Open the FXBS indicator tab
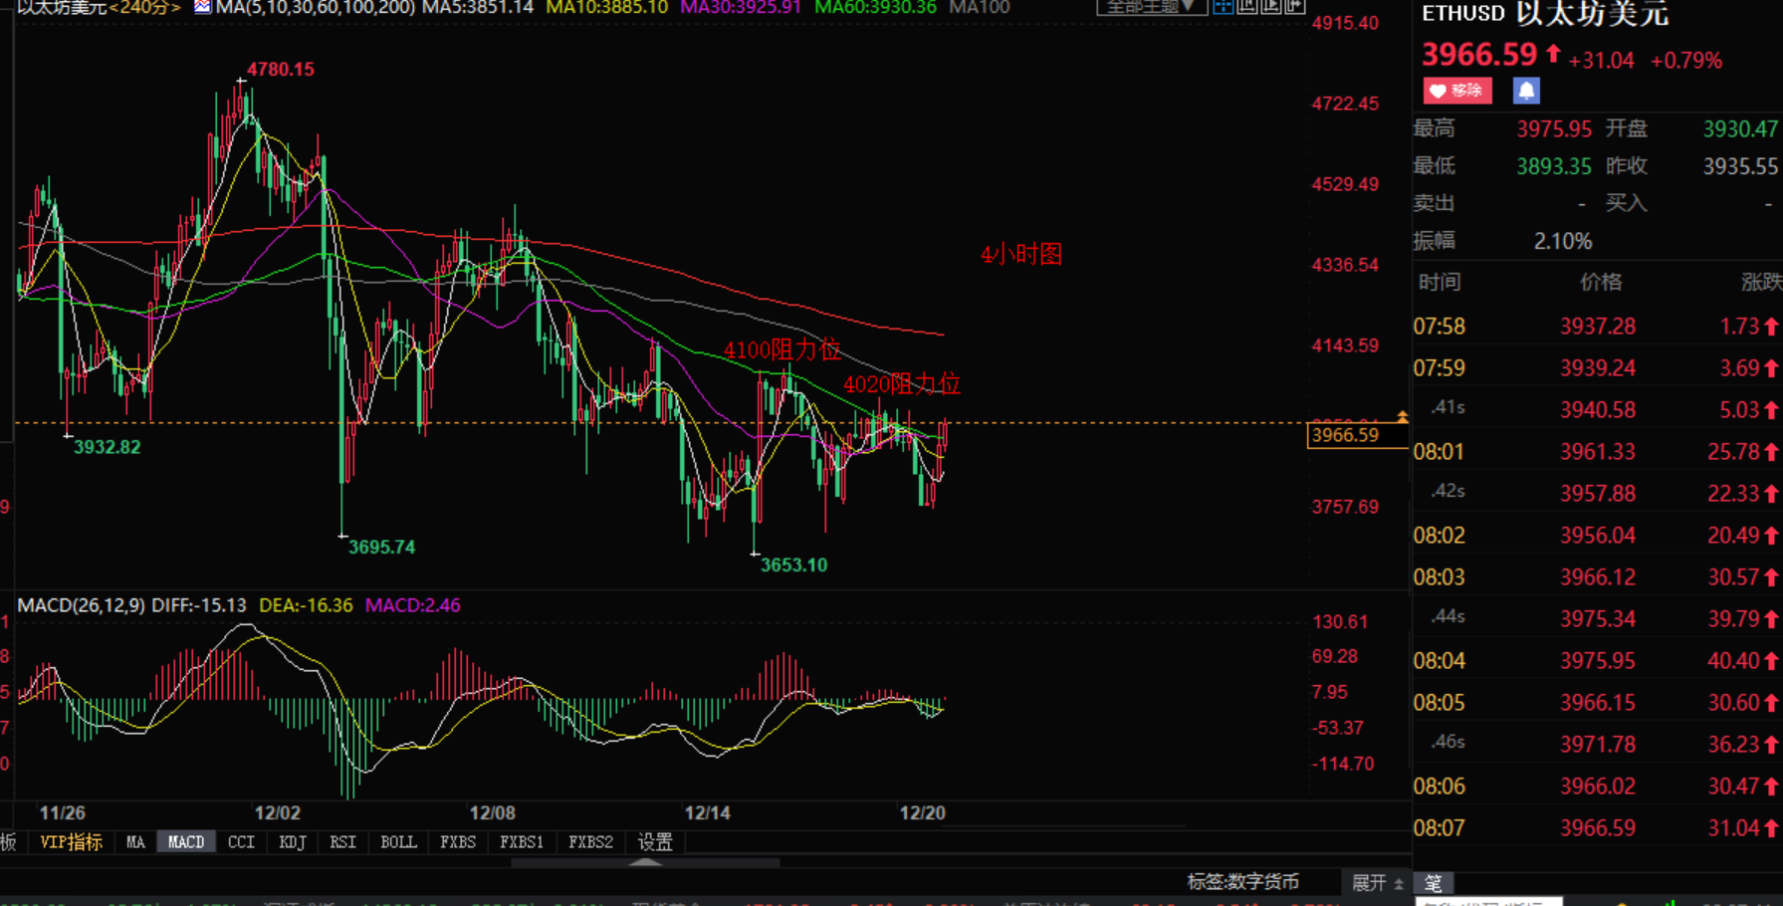Screen dimensions: 1783x906 point(458,842)
